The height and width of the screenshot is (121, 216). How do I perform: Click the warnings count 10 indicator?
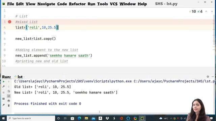(193, 11)
